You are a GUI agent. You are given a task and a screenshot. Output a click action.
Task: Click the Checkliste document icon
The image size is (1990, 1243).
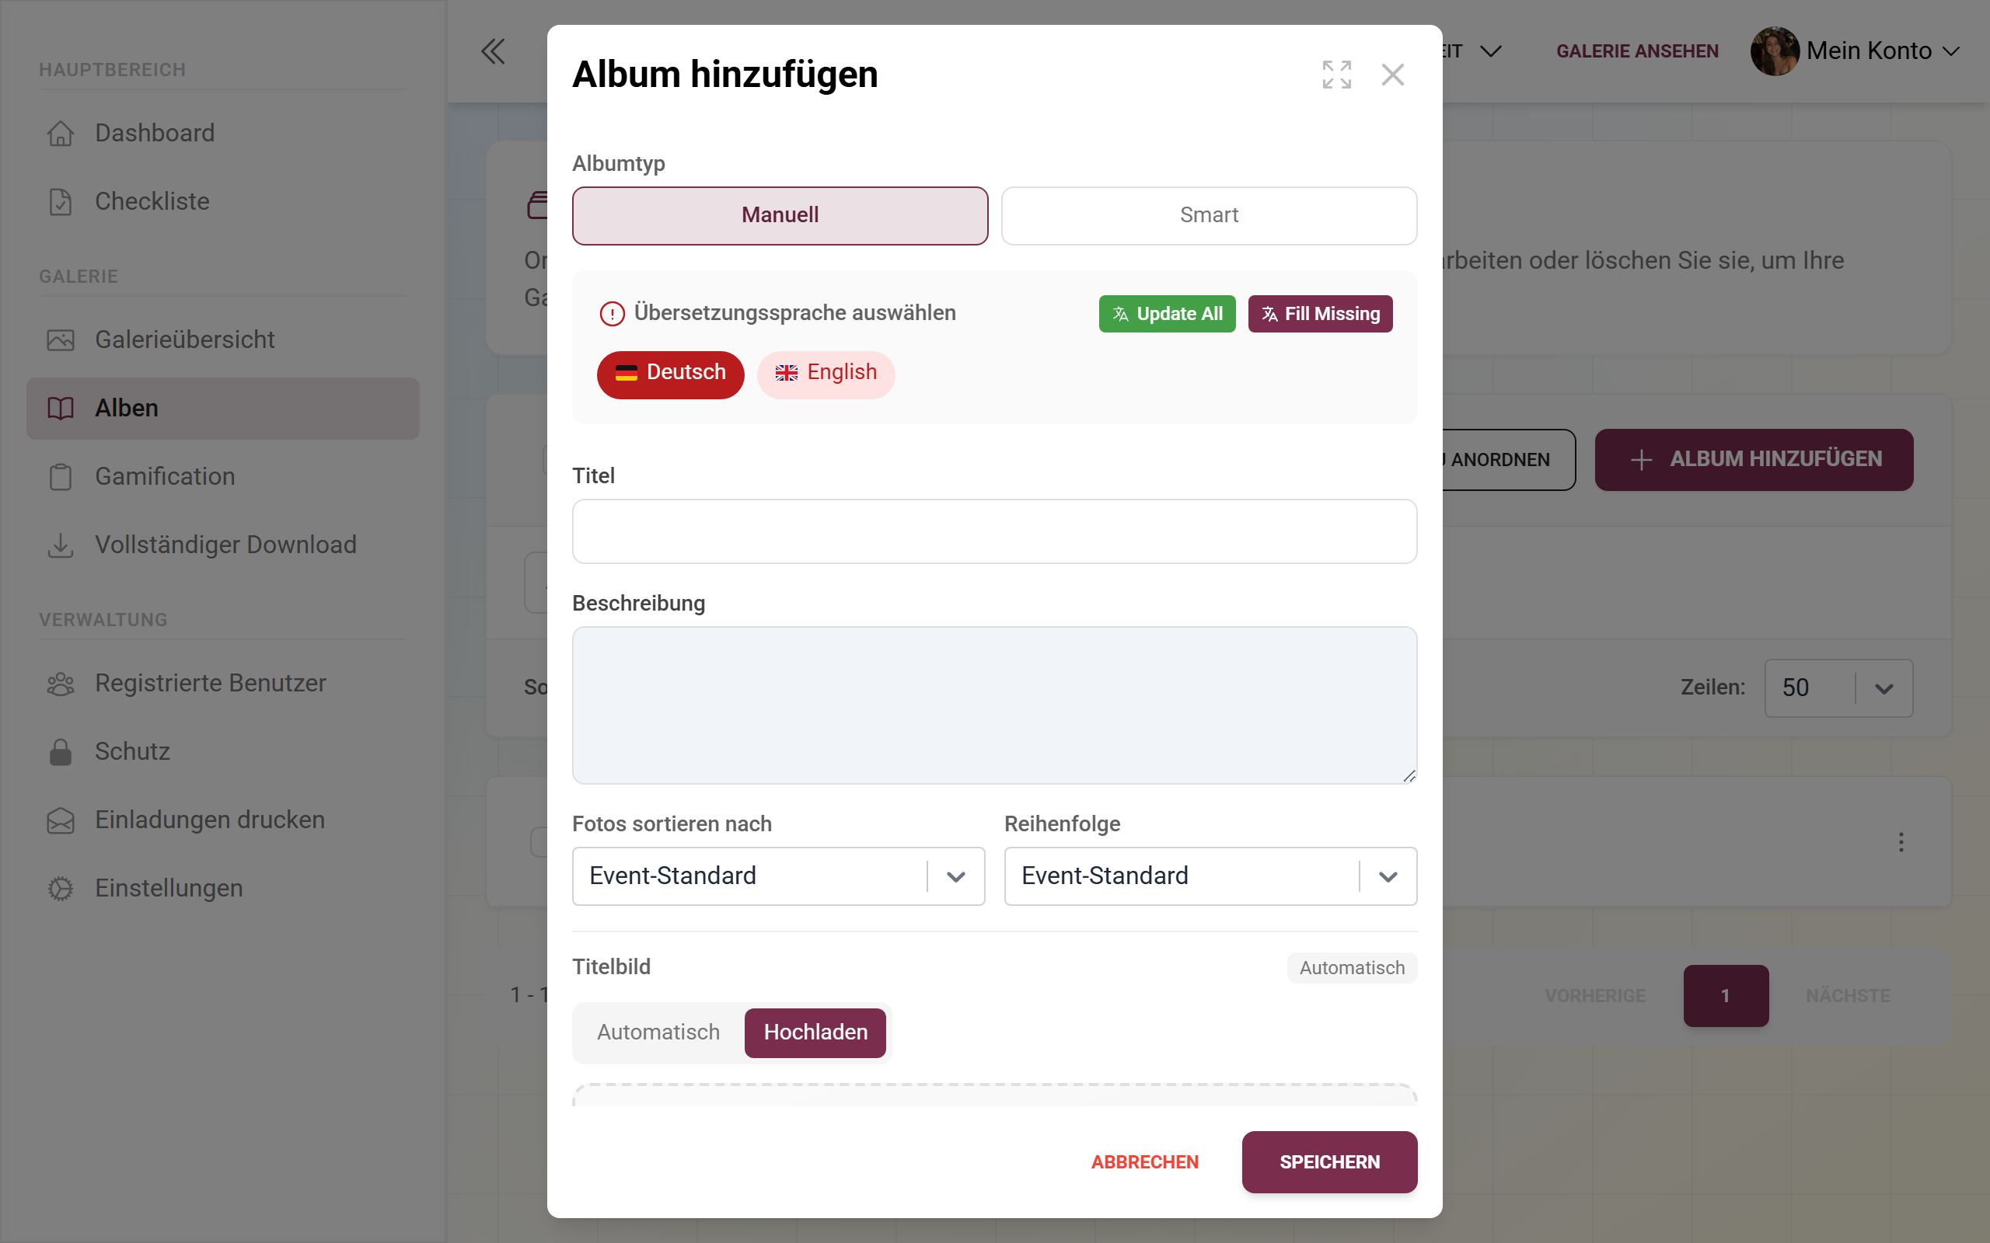pos(61,201)
